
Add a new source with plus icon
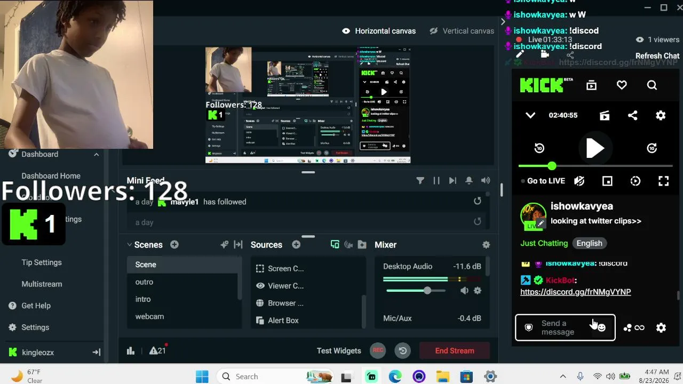coord(296,245)
